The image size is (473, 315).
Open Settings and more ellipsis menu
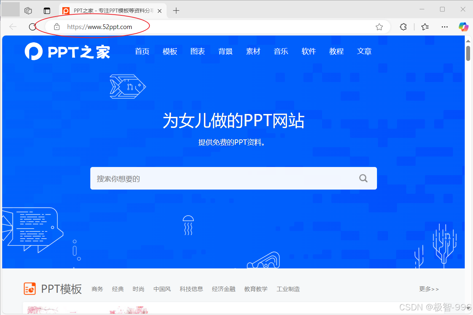(444, 27)
